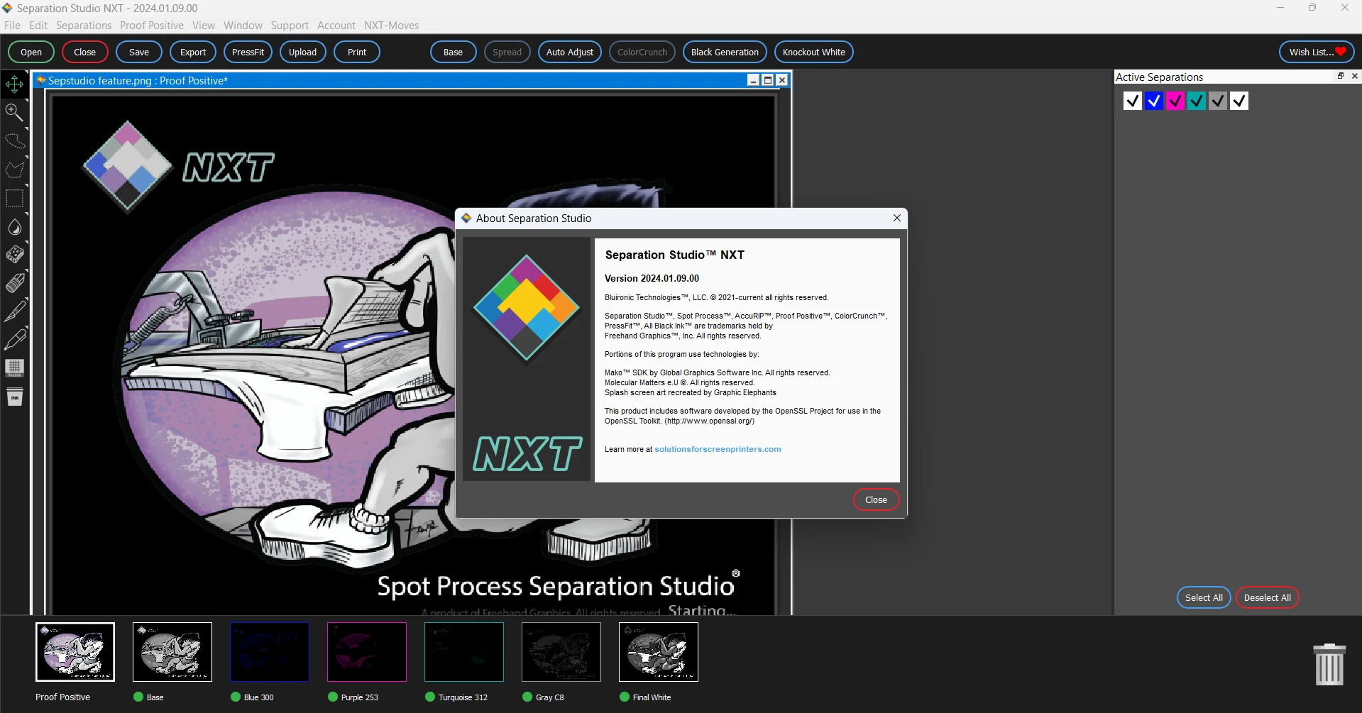Viewport: 1362px width, 713px height.
Task: Click the Export button
Action: 193,52
